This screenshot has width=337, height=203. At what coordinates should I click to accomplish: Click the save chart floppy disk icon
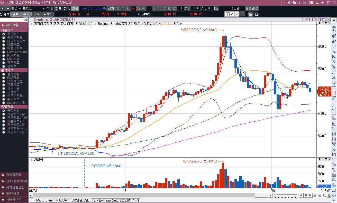pos(251,14)
